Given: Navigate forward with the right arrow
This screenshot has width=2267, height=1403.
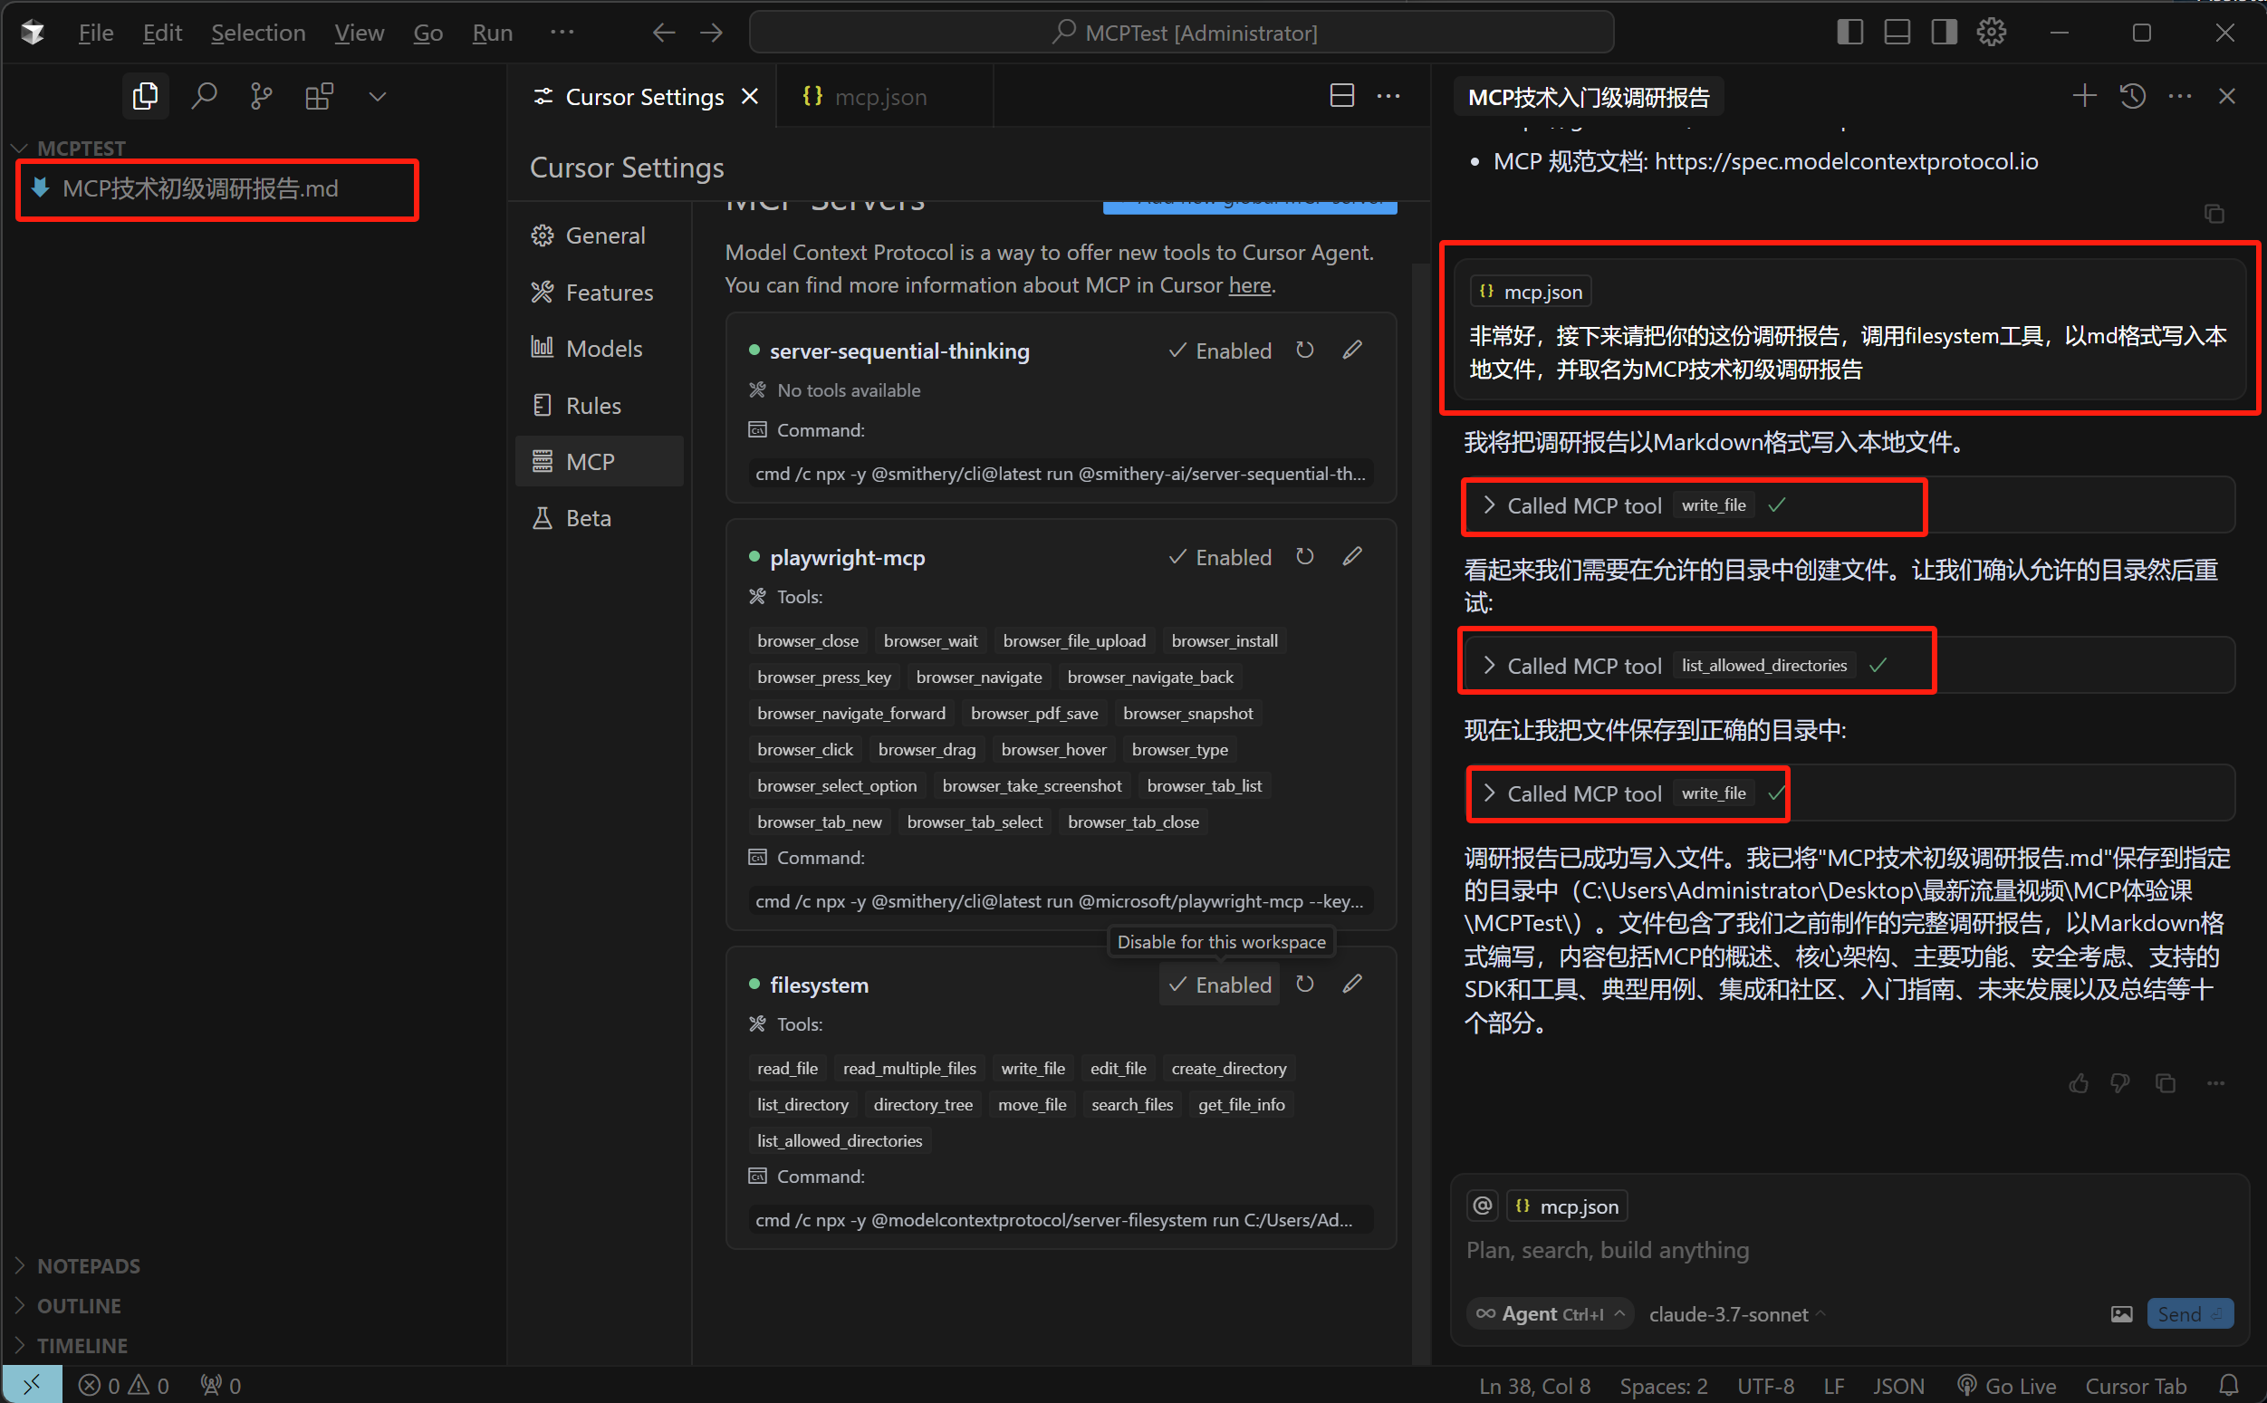Looking at the screenshot, I should (712, 33).
